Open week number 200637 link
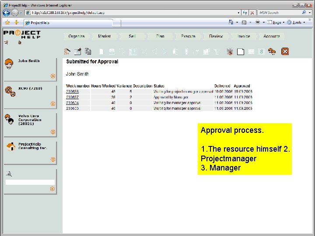Image resolution: width=315 pixels, height=236 pixels. (72, 97)
